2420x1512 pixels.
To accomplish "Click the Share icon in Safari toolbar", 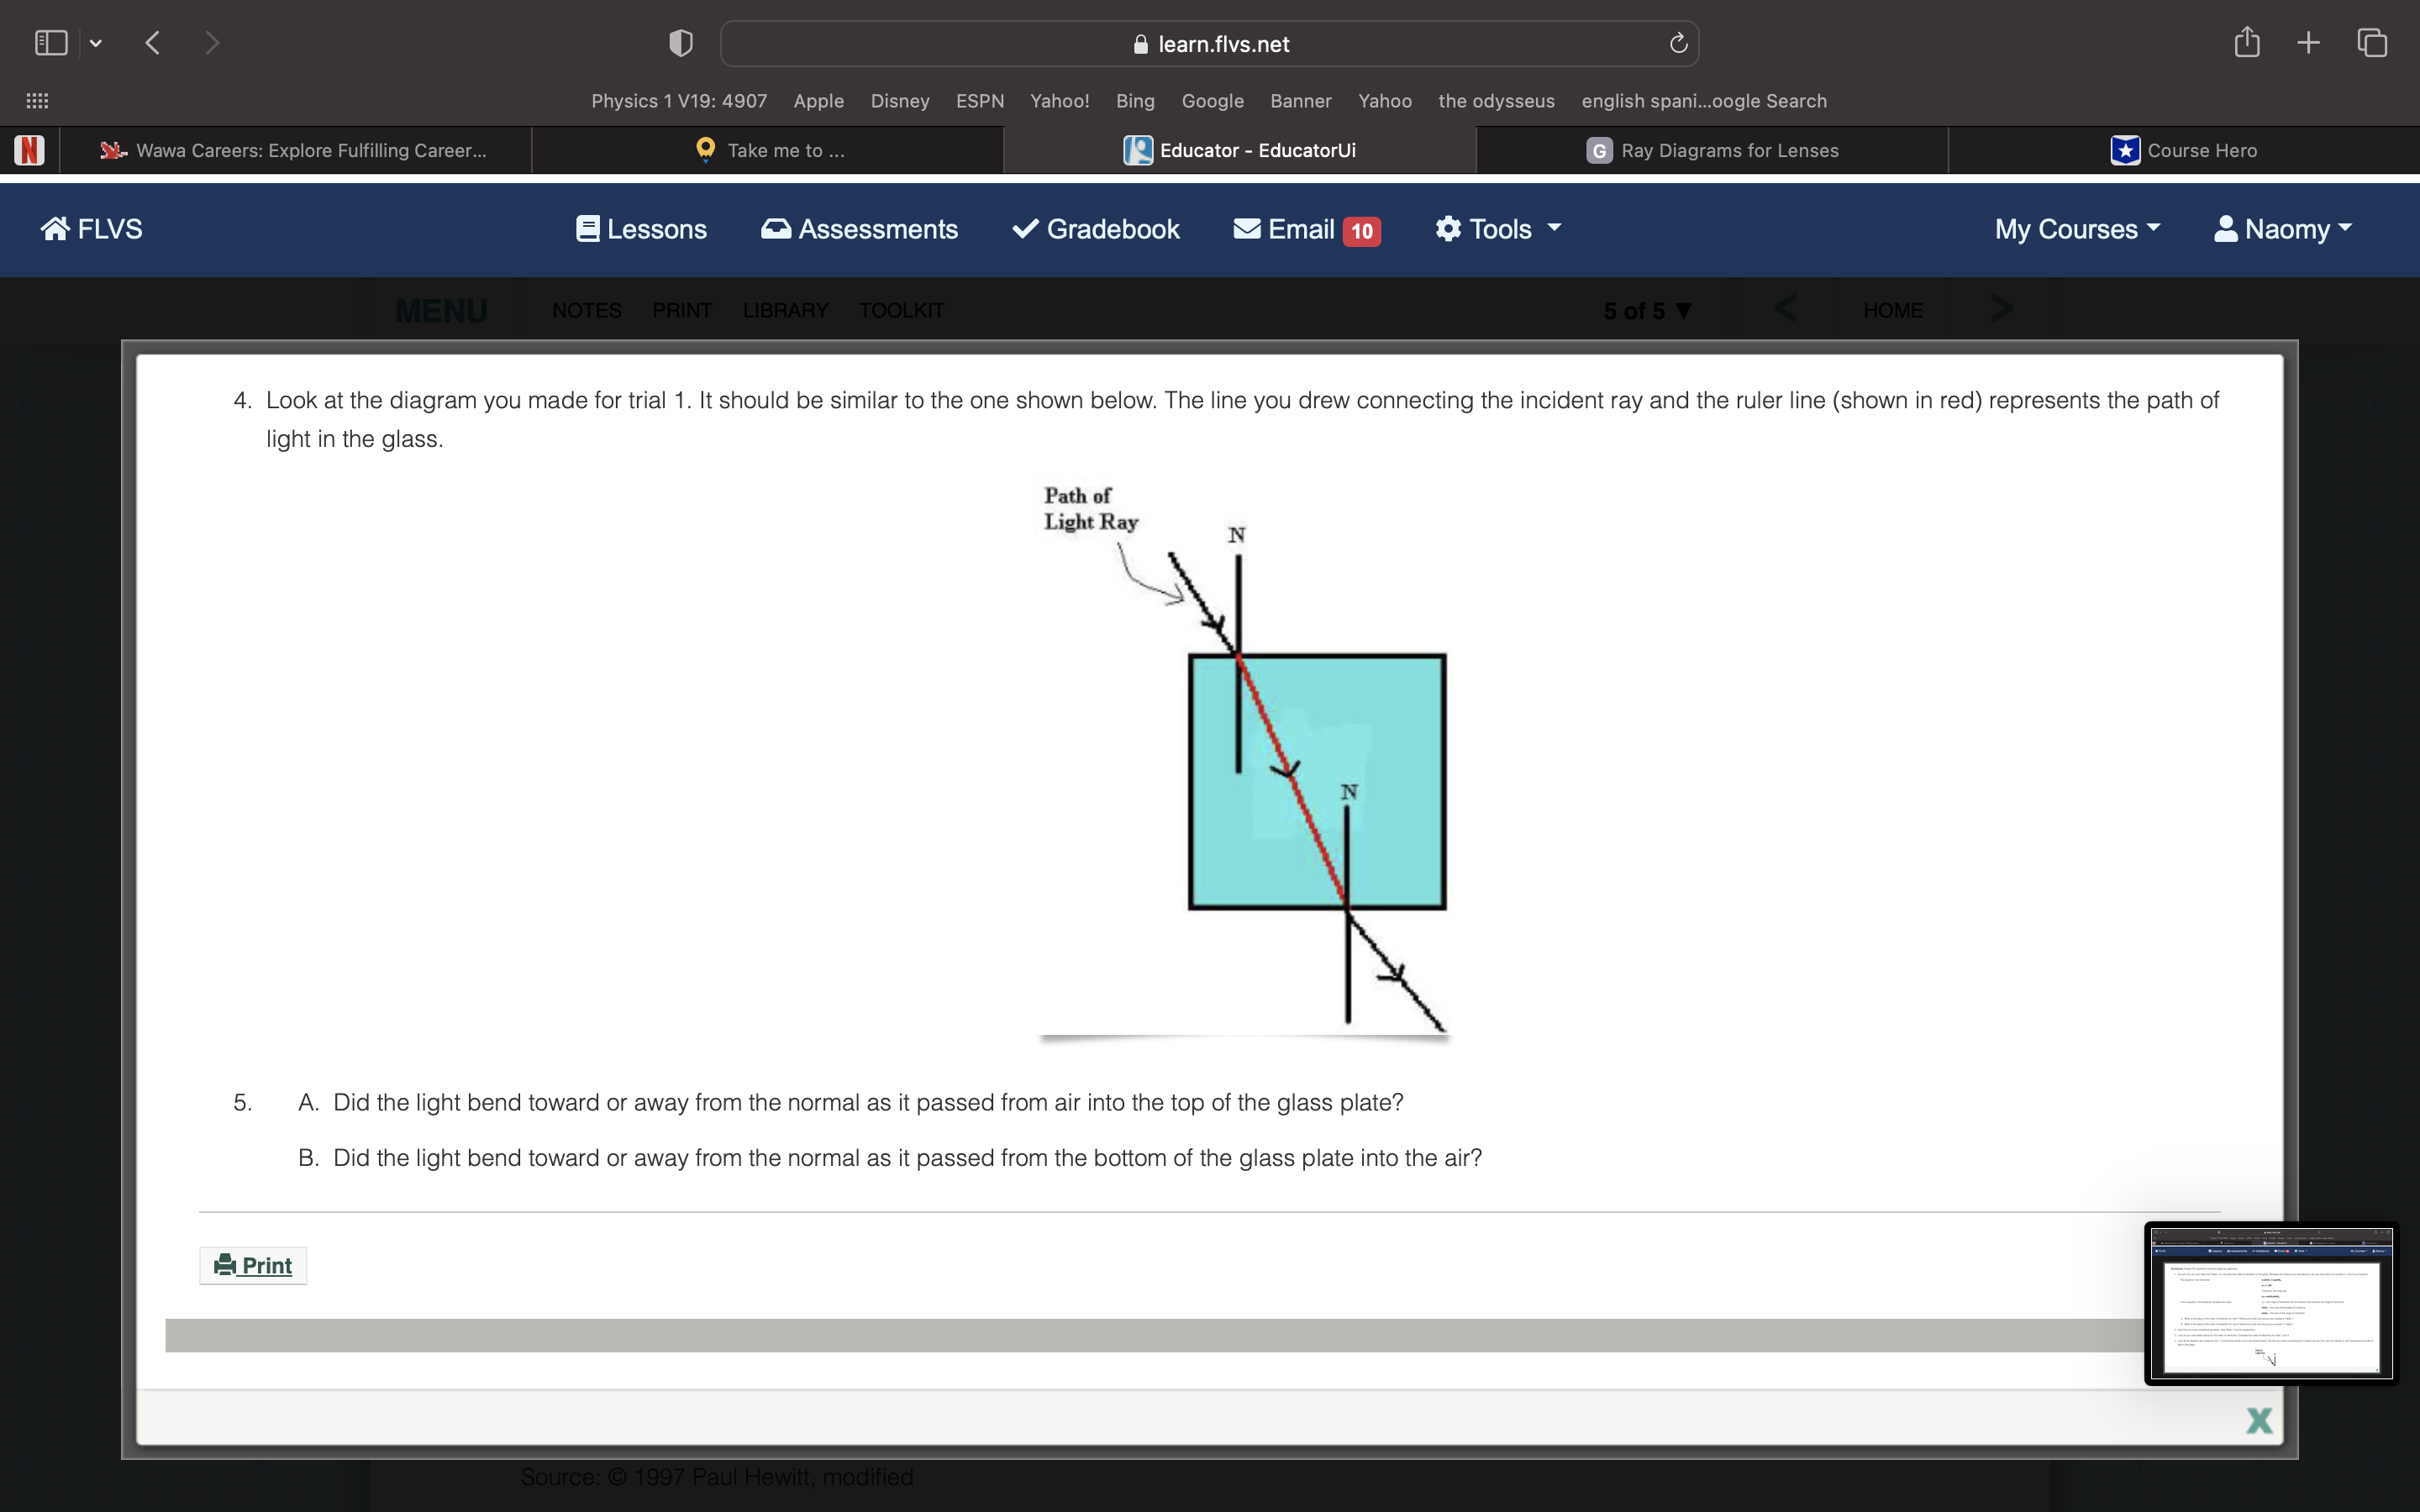I will point(2246,42).
